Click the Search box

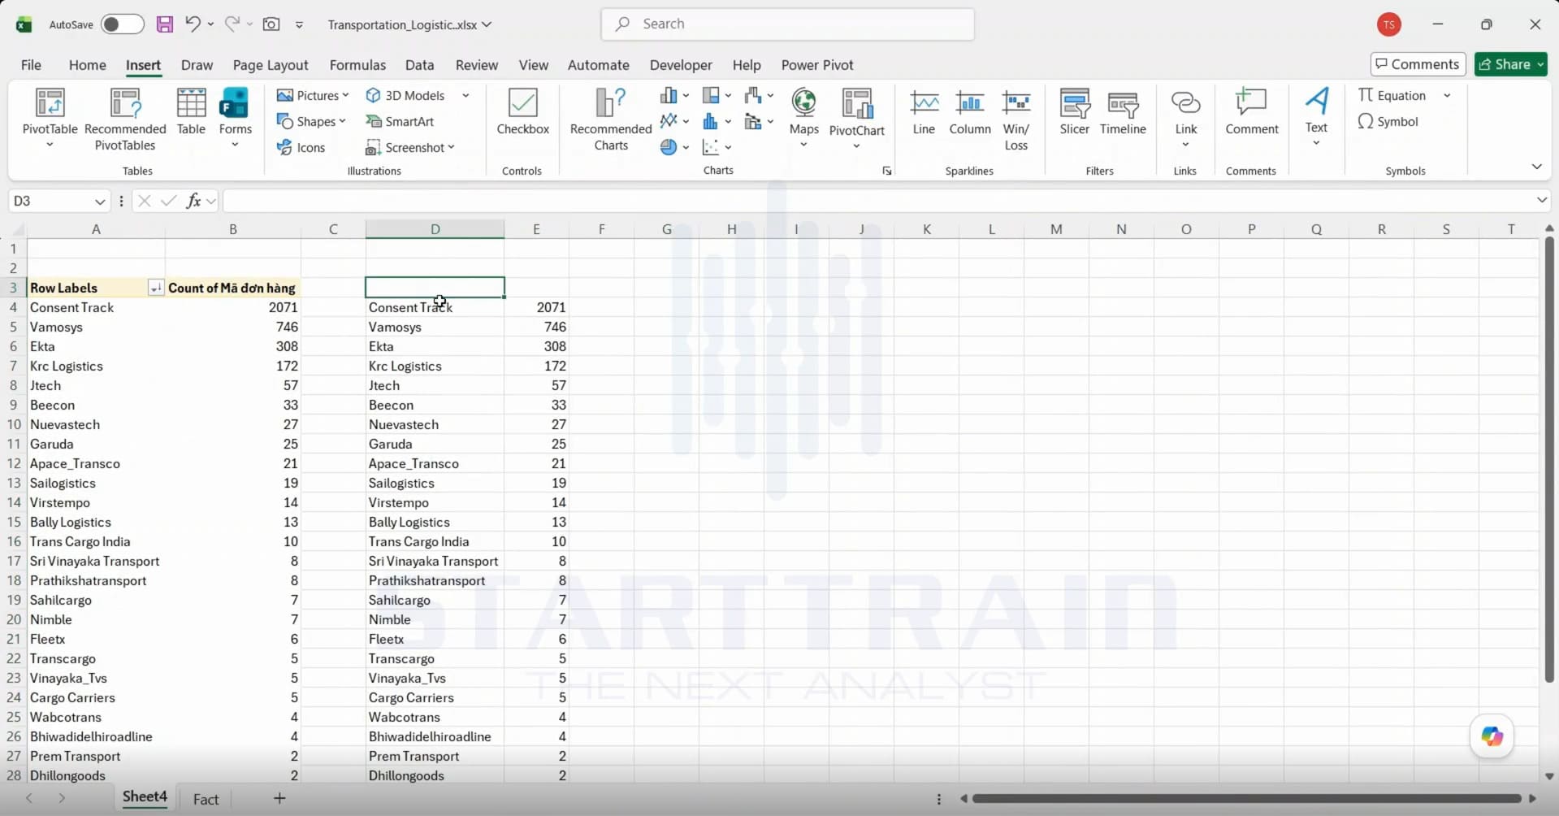787,24
